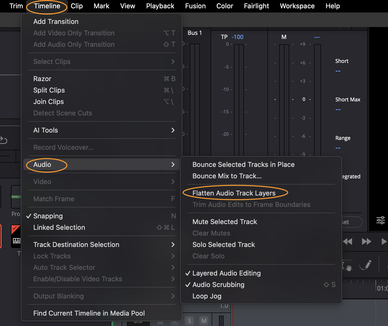Choose Find Current Timeline in Media Pool
This screenshot has width=388, height=326.
pos(102,313)
